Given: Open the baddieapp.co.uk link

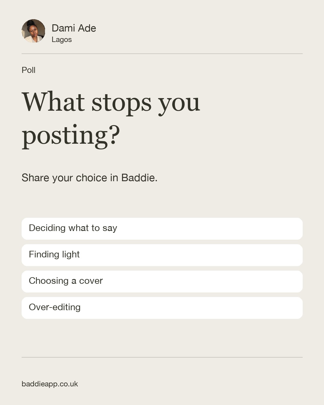Looking at the screenshot, I should coord(50,384).
